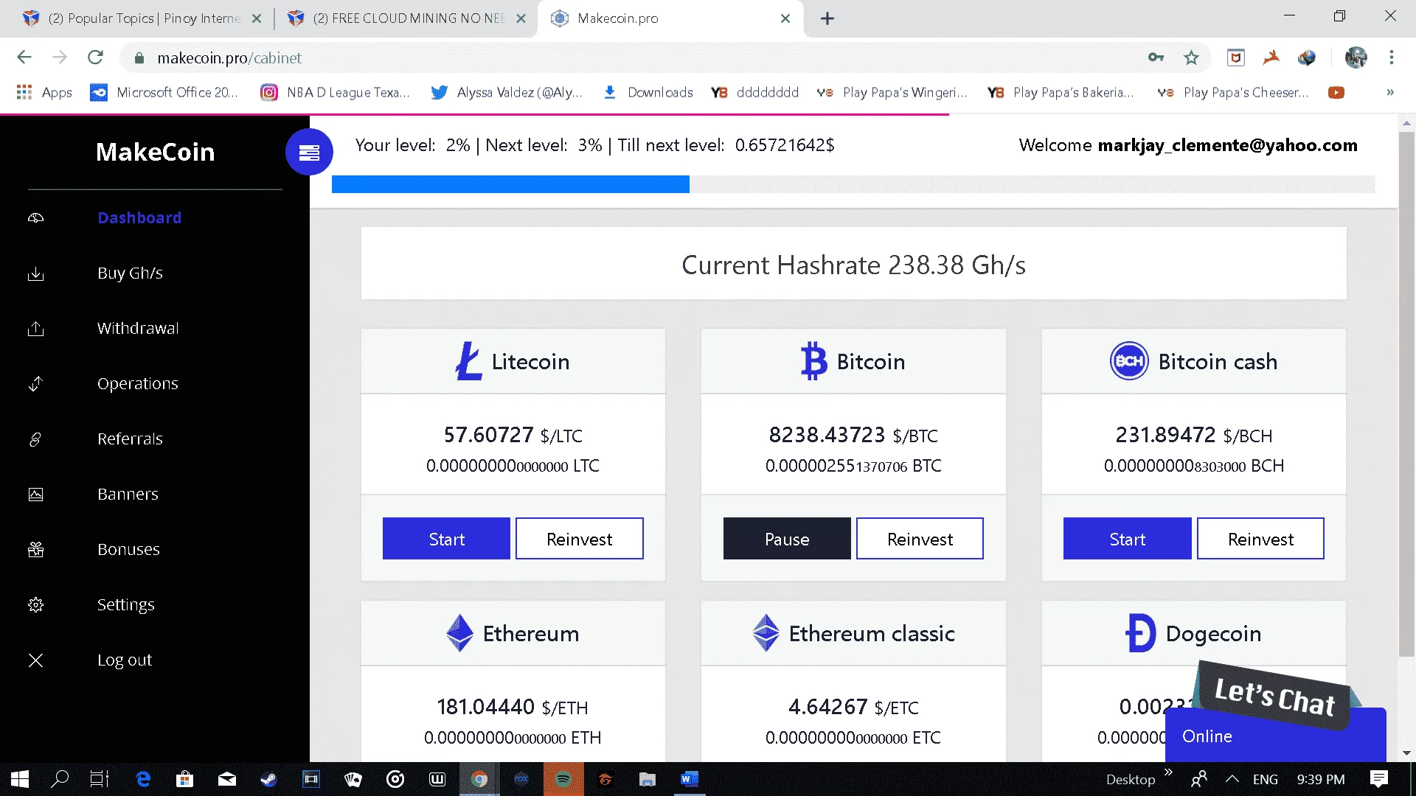
Task: Open the Chrome three-dot menu
Action: [1392, 57]
